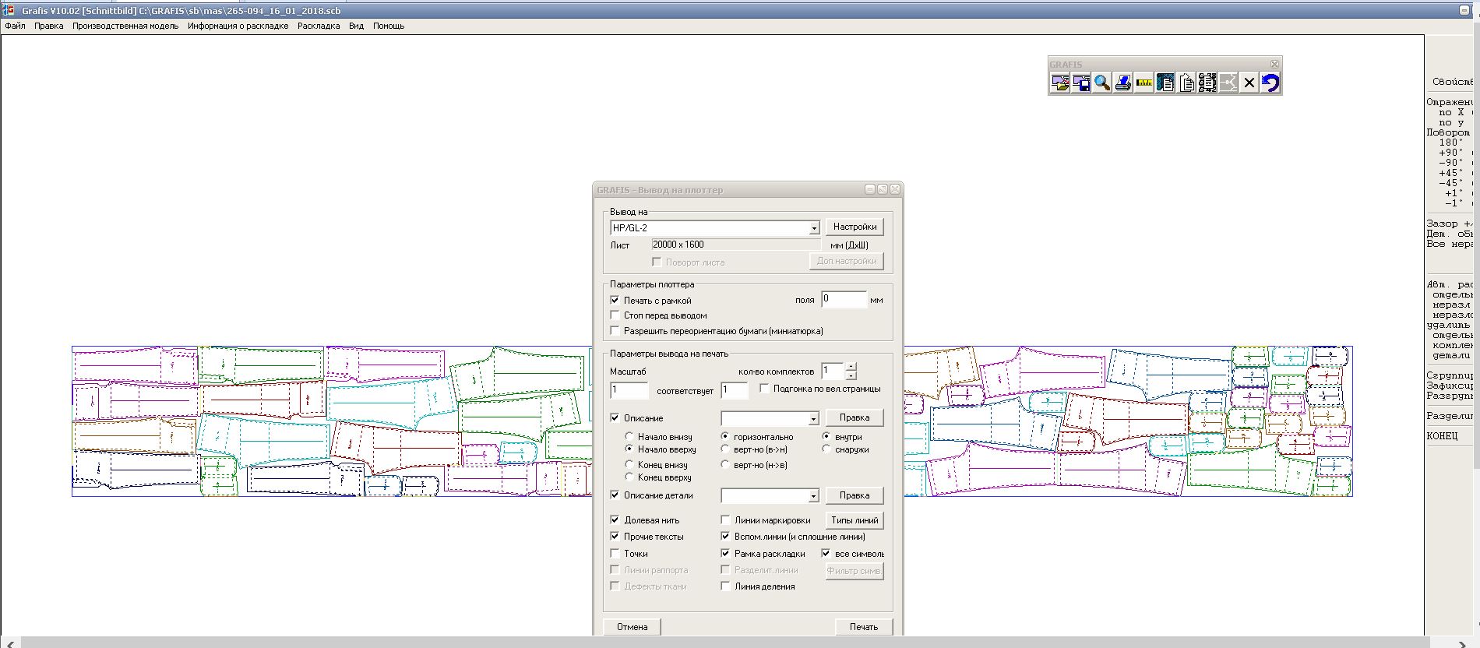Screen dimensions: 1480x648
Task: Open 'Информация о раскладке' menu
Action: coord(238,26)
